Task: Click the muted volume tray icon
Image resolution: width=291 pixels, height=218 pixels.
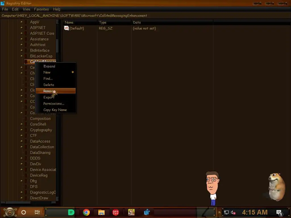Action: (x=233, y=212)
